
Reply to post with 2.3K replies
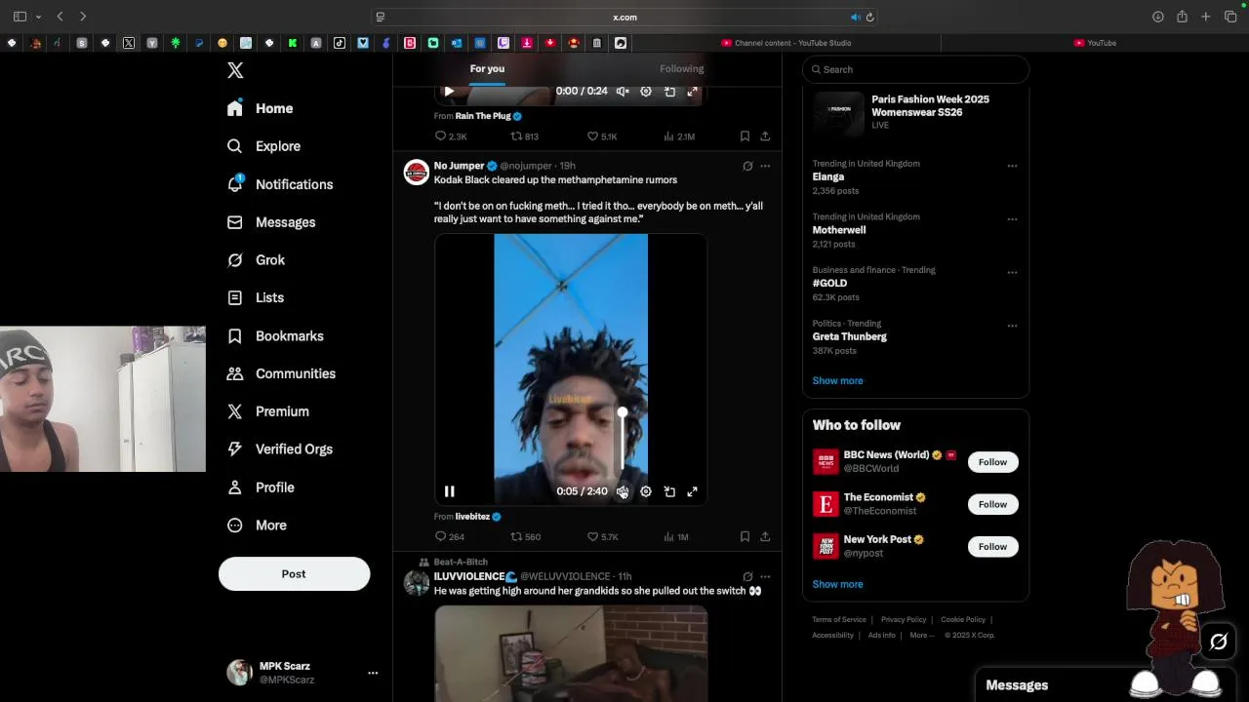(x=450, y=136)
